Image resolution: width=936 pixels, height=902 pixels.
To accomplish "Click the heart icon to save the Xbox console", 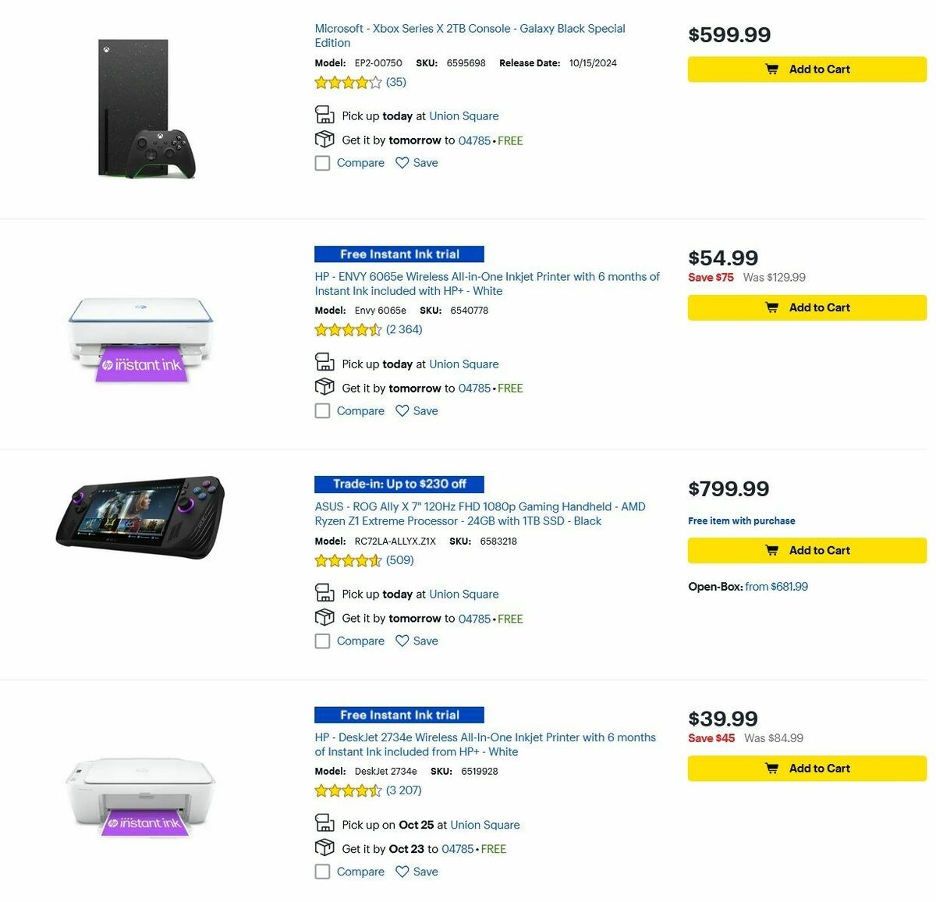I will tap(402, 162).
